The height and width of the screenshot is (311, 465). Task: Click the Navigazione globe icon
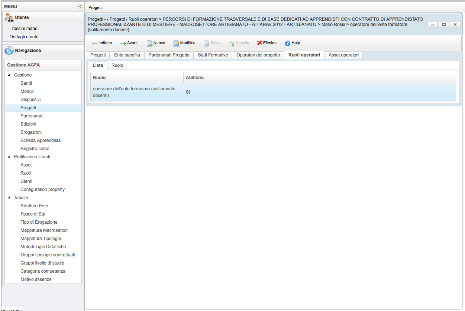(9, 51)
